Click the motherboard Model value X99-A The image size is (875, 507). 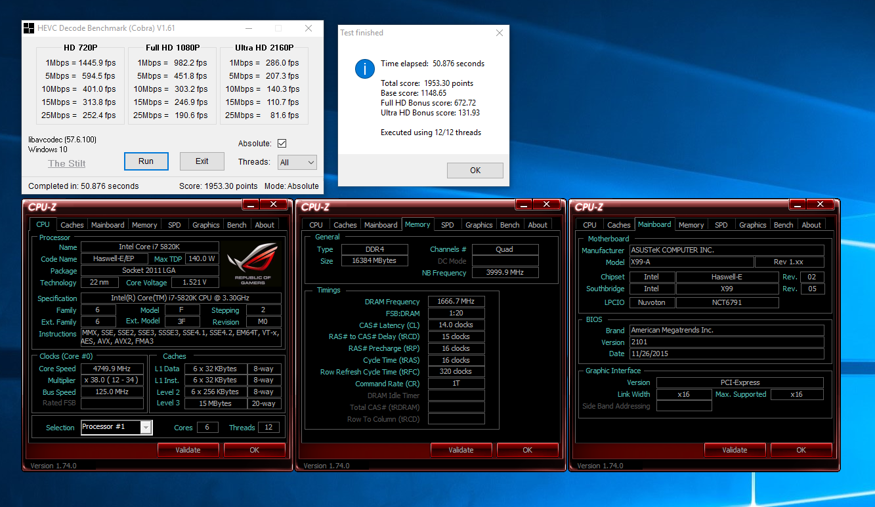(x=691, y=262)
